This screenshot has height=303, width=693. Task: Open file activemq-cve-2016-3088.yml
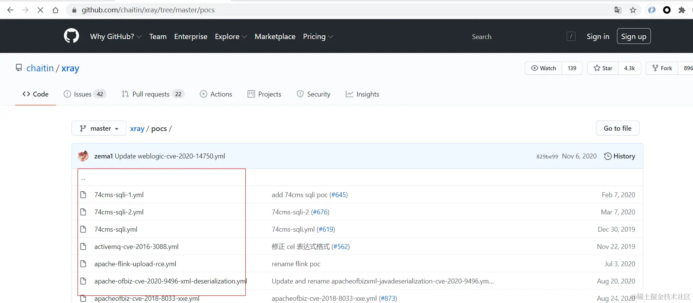coord(137,247)
